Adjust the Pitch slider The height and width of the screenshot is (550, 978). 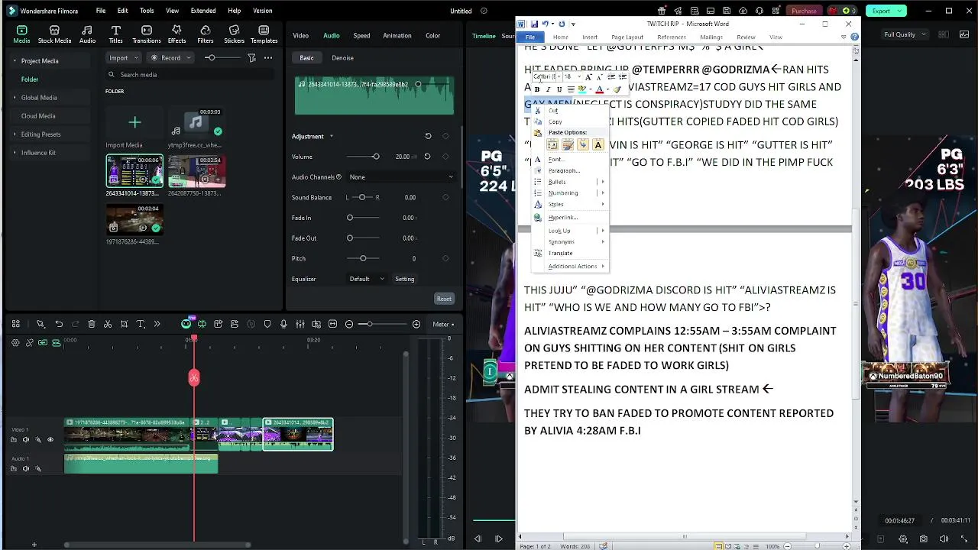363,259
